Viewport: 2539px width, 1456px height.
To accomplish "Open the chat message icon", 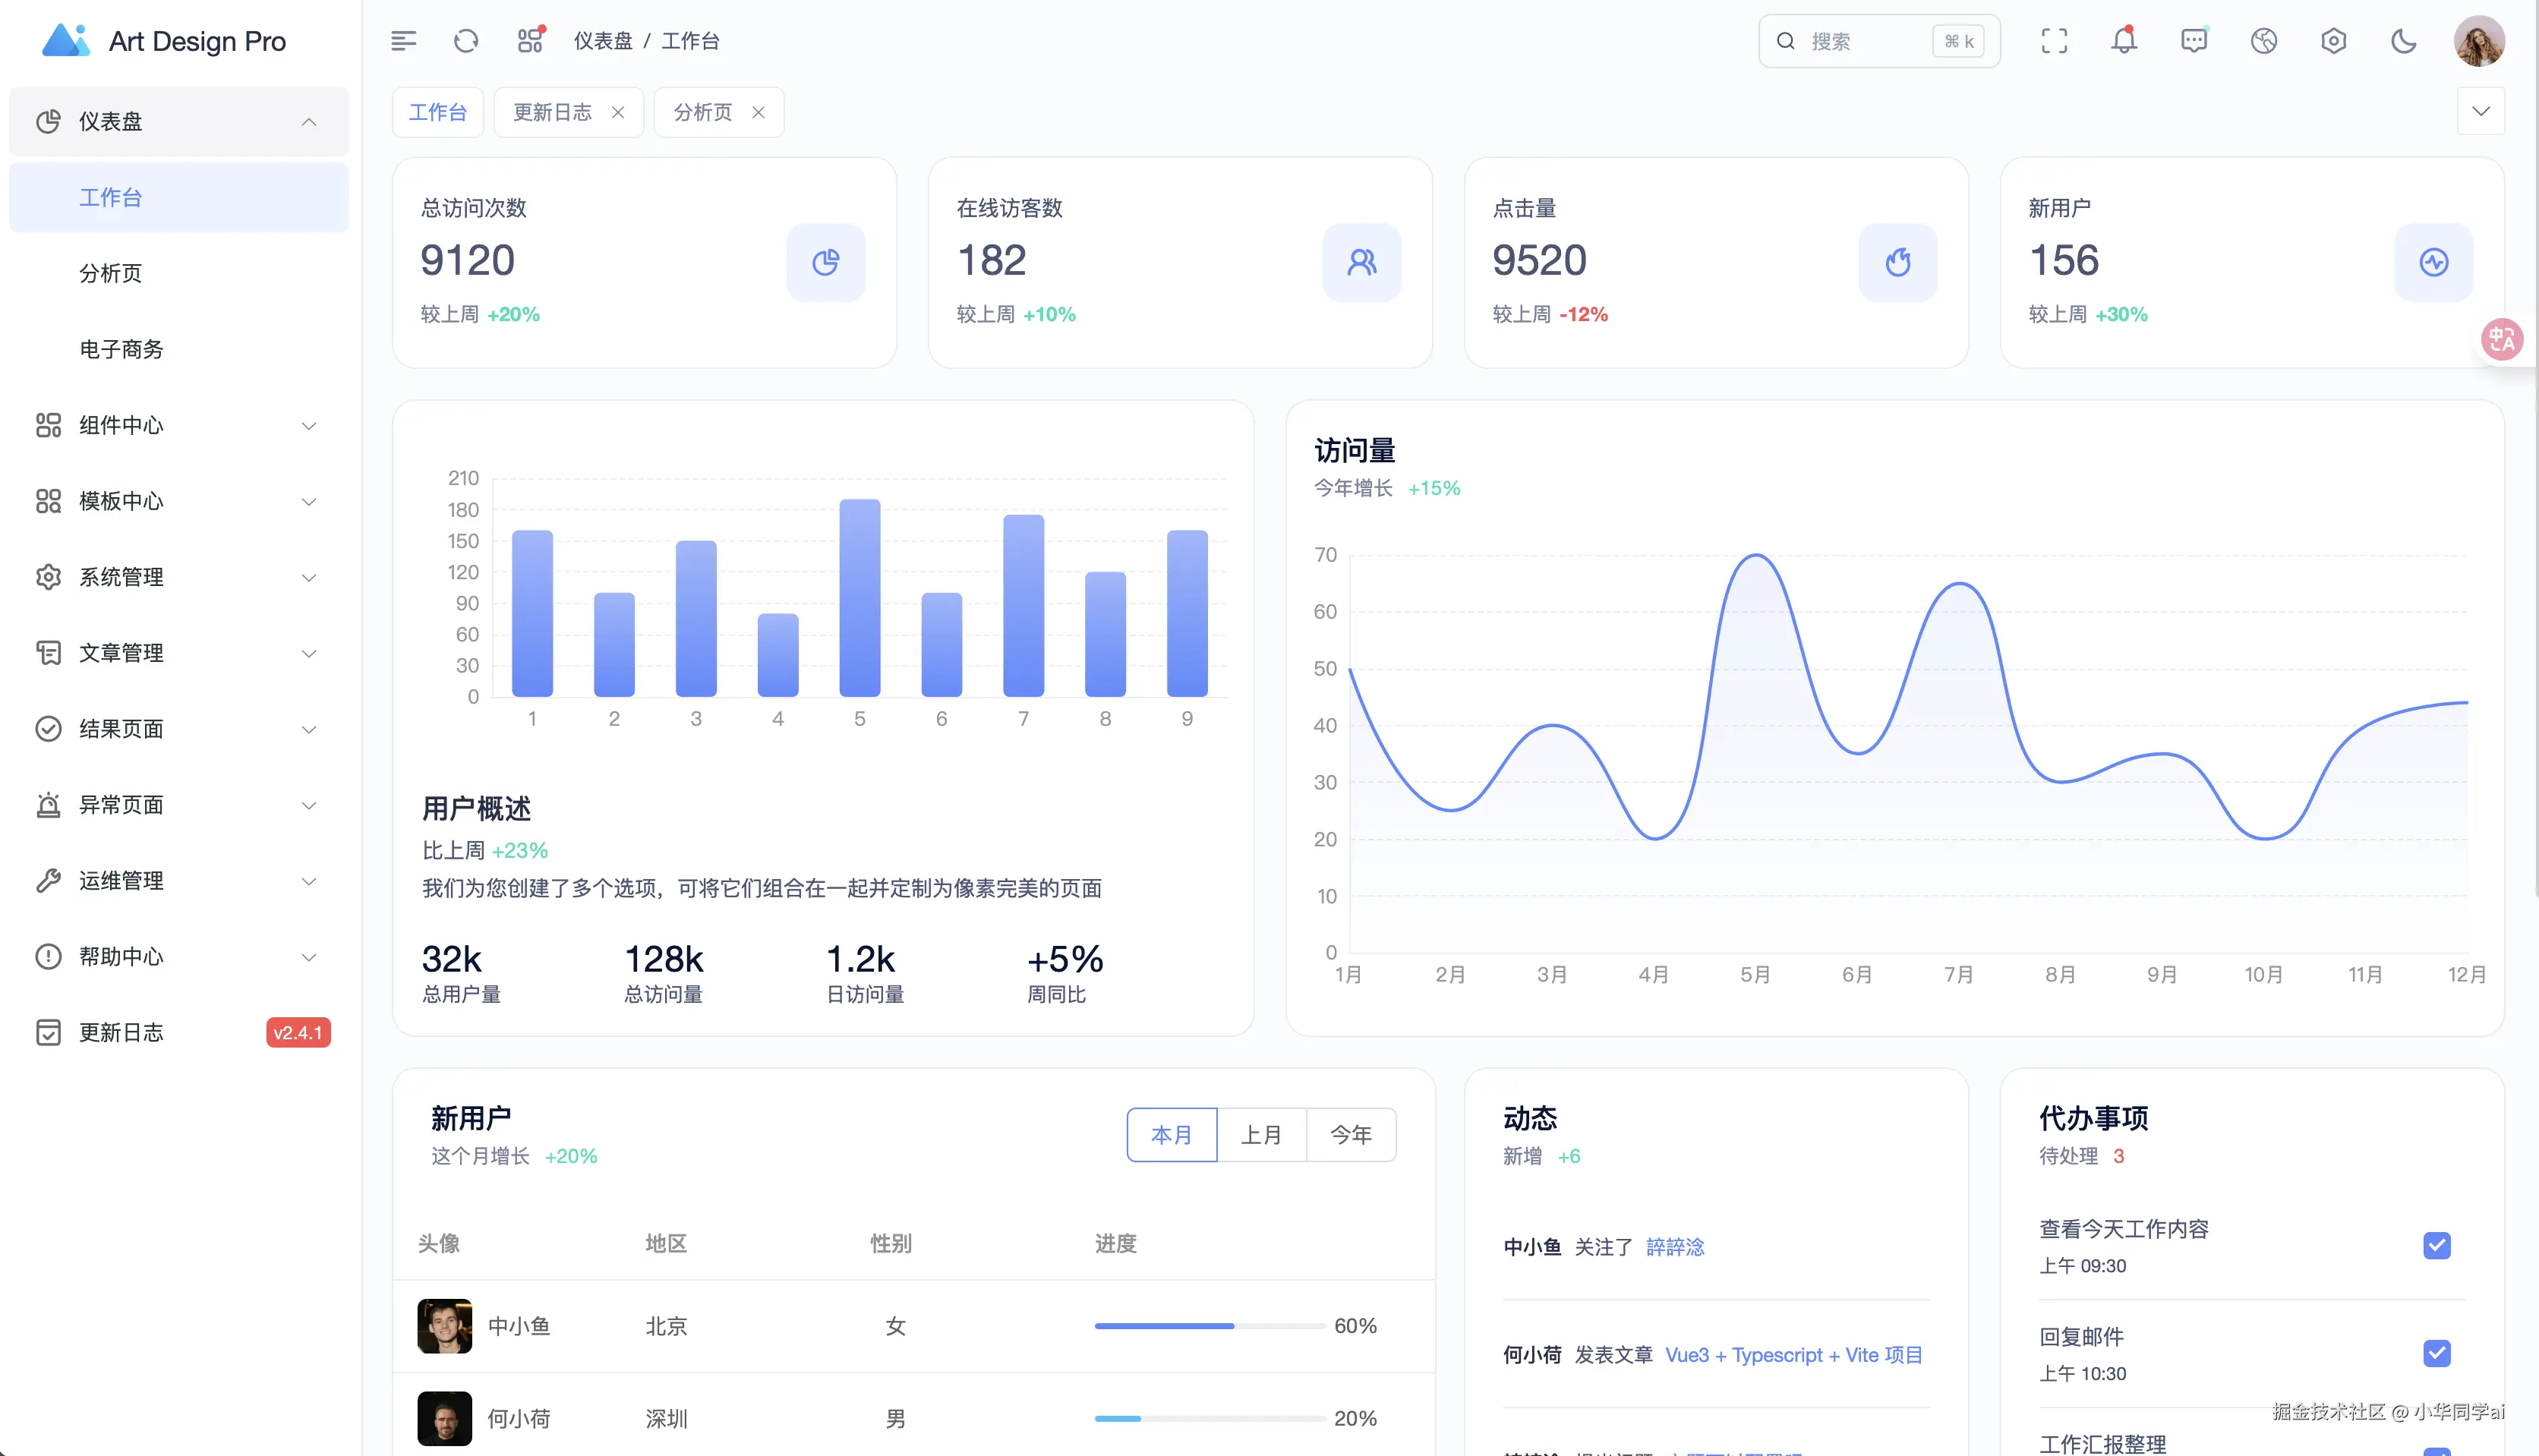I will [x=2194, y=41].
